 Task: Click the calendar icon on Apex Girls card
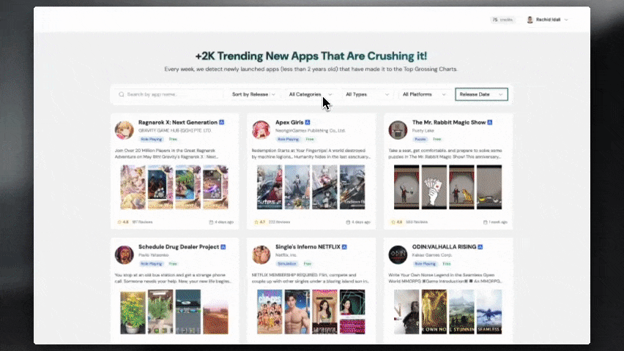point(348,222)
